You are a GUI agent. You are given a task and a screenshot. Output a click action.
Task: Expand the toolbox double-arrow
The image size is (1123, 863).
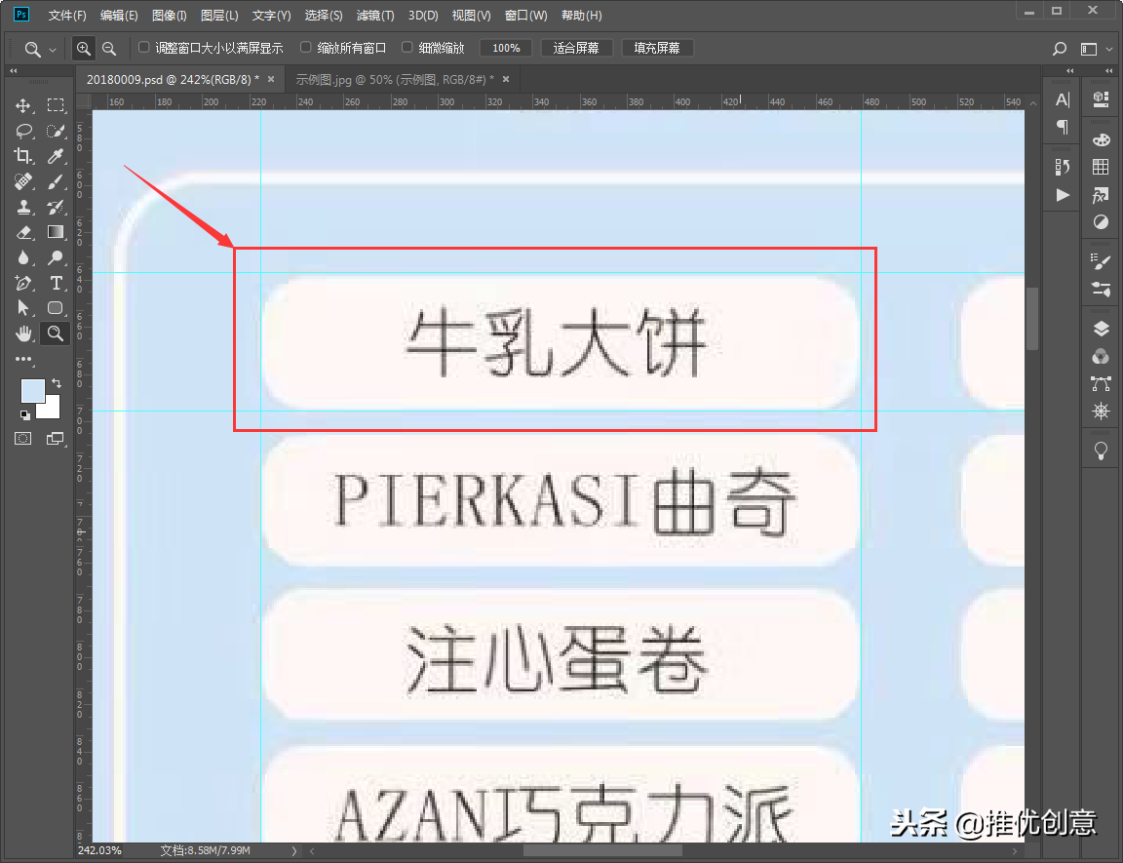[x=13, y=71]
